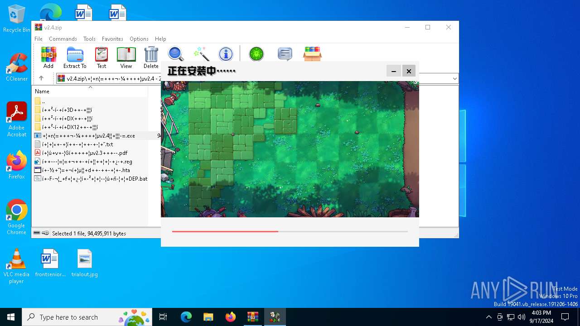Click the Add toolbar icon in WinRAR

[x=48, y=58]
